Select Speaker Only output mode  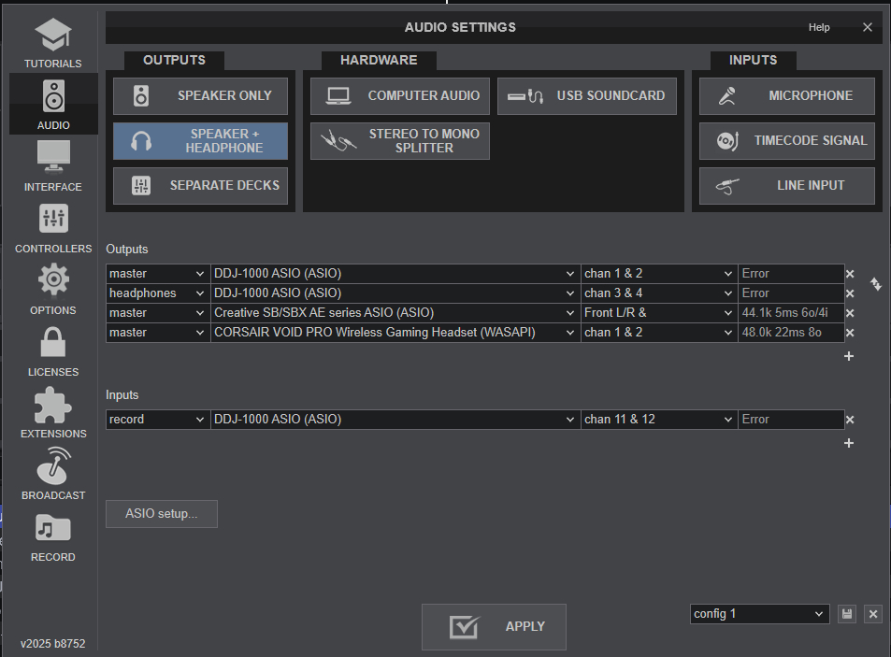[200, 95]
